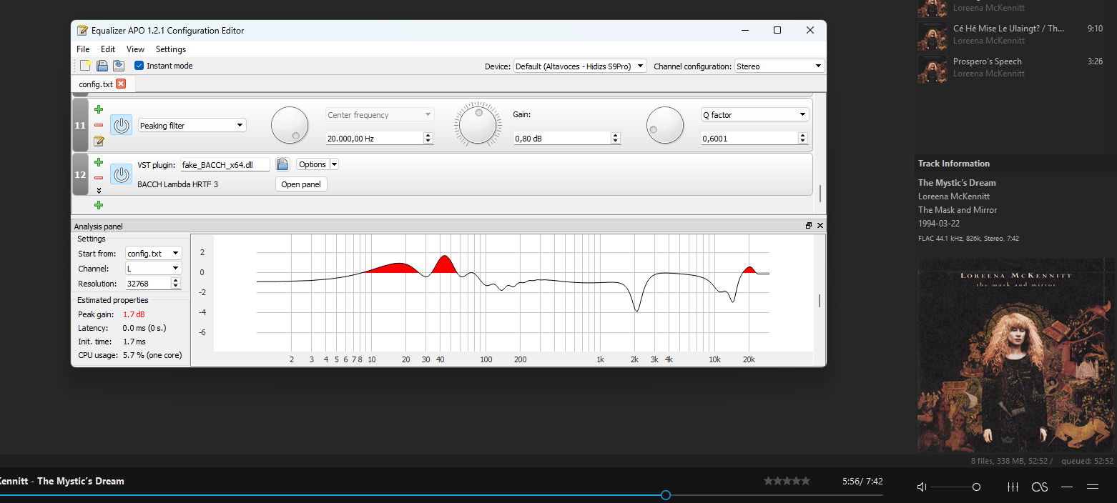The width and height of the screenshot is (1117, 503).
Task: Open the Center frequency dropdown
Action: [x=380, y=114]
